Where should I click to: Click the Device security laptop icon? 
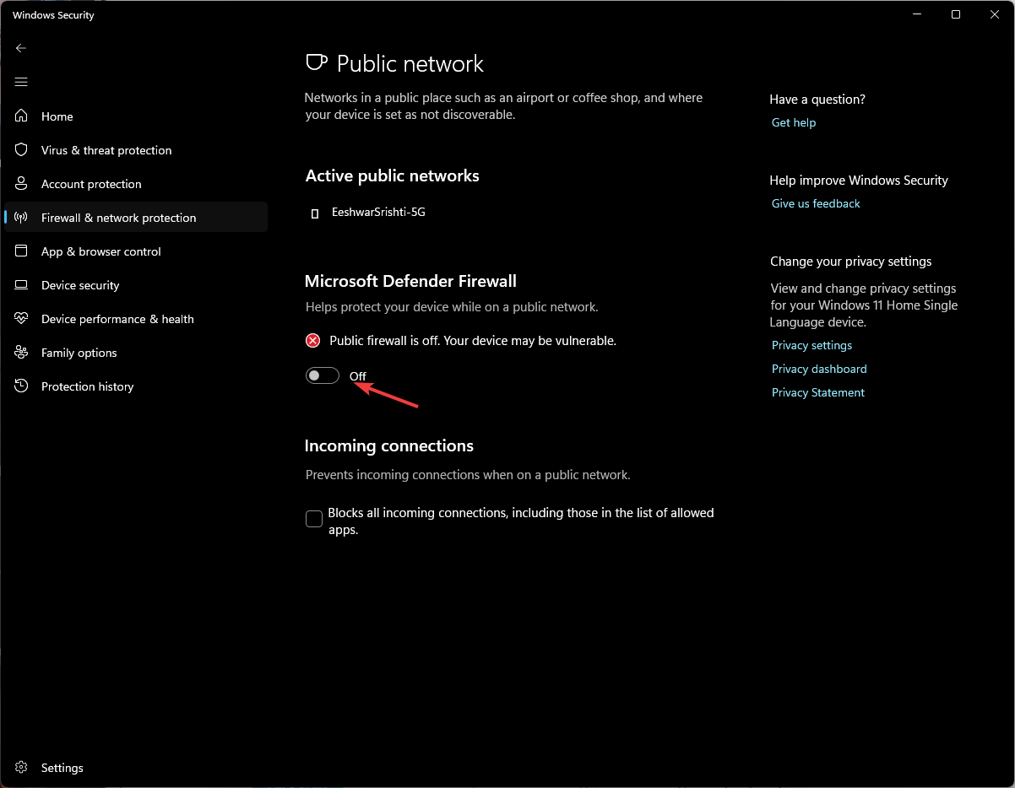point(22,285)
